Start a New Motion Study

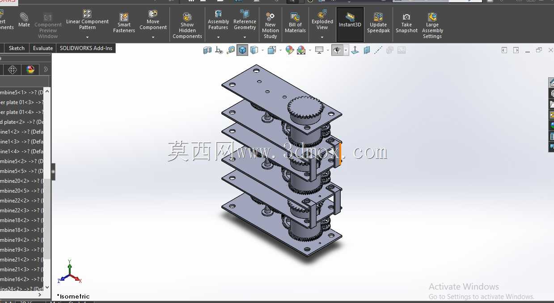click(x=270, y=25)
